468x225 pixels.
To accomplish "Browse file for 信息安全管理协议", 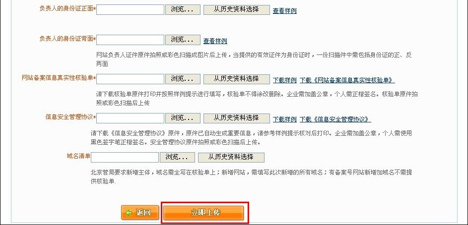I will (x=182, y=118).
